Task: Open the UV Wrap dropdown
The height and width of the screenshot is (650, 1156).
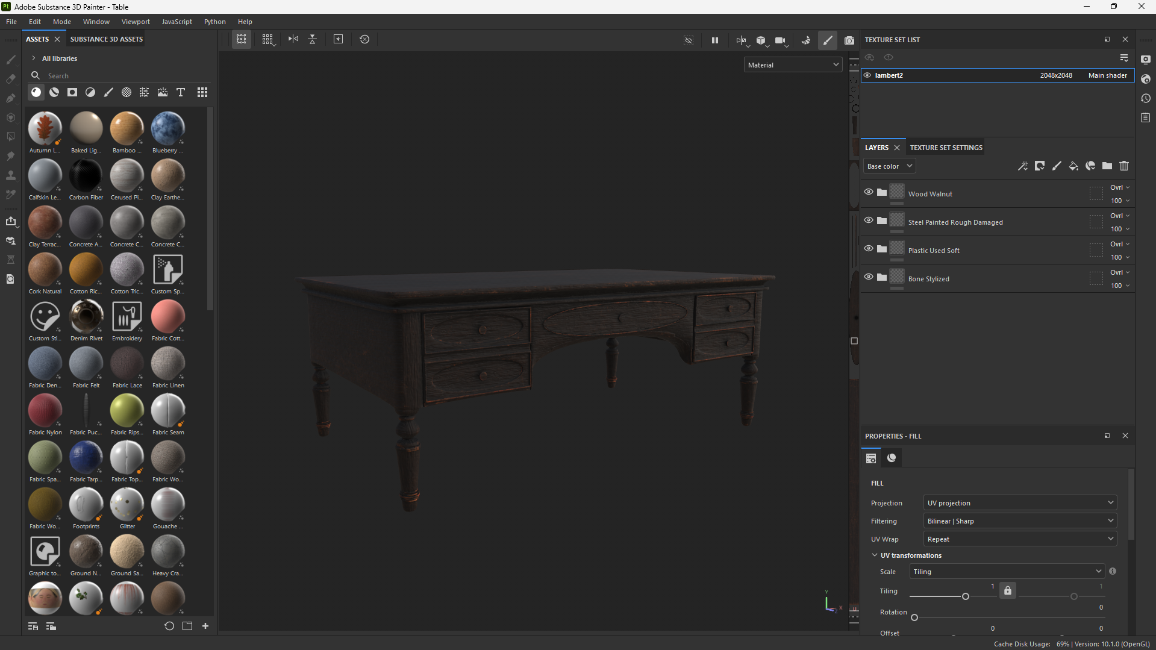Action: [1020, 539]
